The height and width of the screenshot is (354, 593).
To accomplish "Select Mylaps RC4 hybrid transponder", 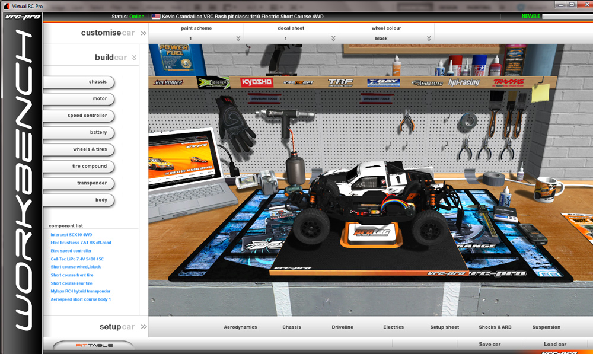I will (81, 291).
